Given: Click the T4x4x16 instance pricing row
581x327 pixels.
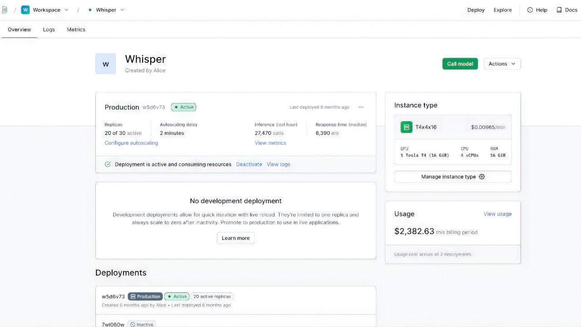Looking at the screenshot, I should coord(453,127).
